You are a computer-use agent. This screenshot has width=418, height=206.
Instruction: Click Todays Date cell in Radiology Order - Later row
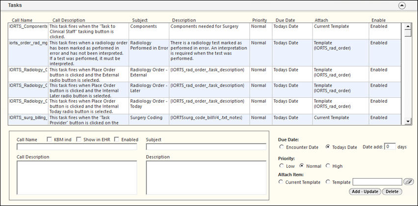click(292, 90)
